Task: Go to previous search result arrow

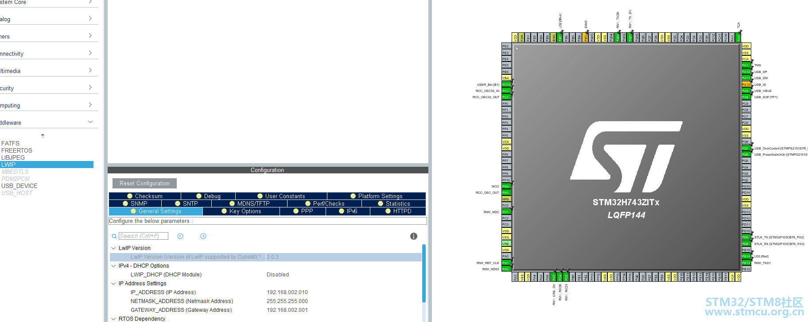Action: coord(180,236)
